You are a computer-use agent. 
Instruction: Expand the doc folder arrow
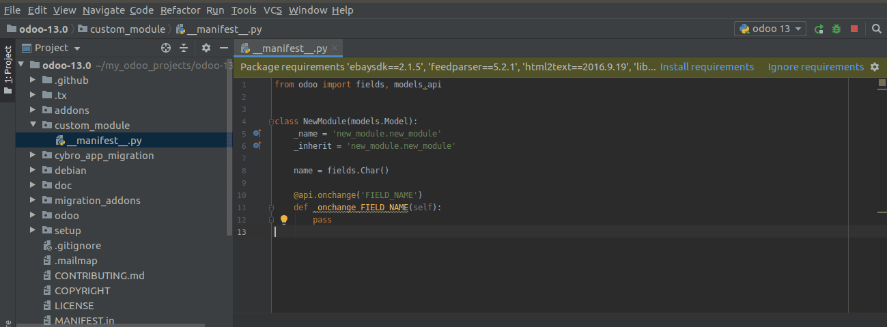coord(33,186)
